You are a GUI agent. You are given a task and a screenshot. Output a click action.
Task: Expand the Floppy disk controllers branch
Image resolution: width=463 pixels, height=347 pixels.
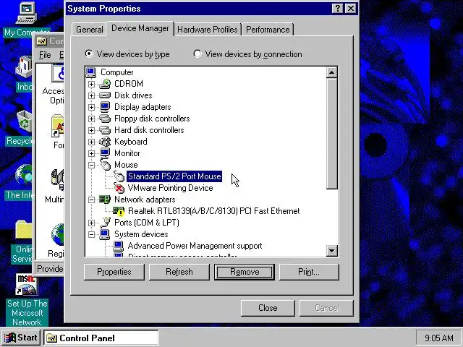click(92, 119)
